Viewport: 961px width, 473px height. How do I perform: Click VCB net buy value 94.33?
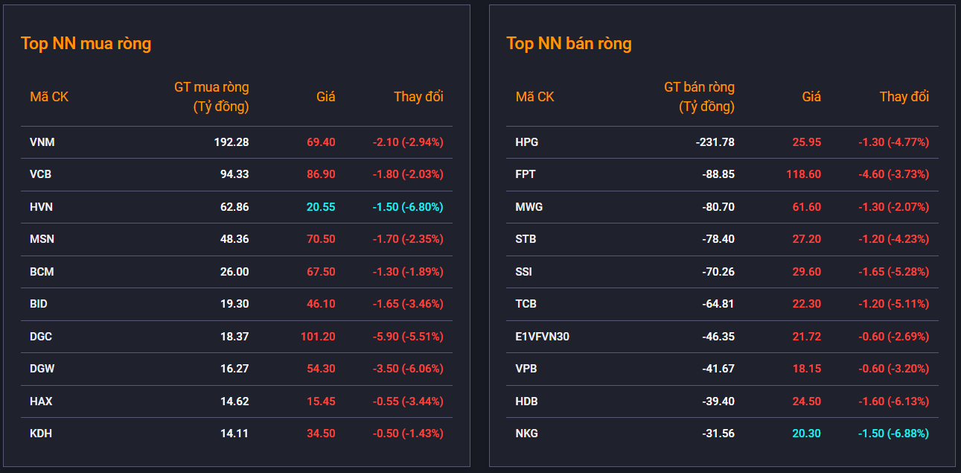point(234,174)
